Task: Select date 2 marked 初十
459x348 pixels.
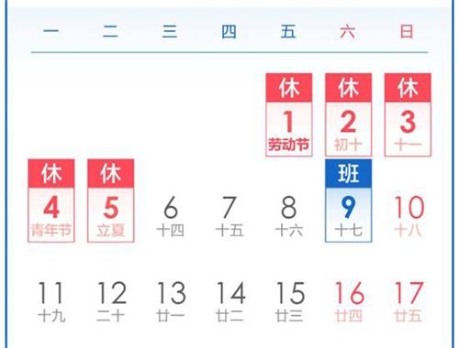Action: click(x=348, y=114)
